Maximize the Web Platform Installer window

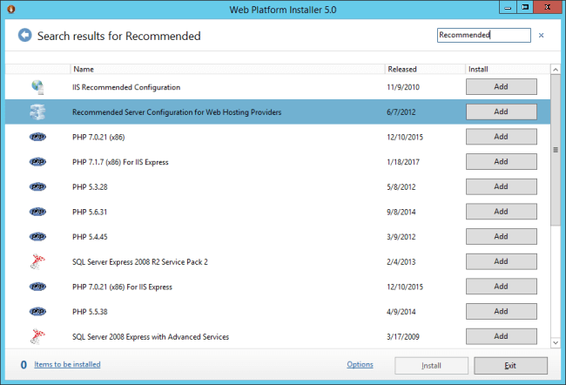[525, 7]
